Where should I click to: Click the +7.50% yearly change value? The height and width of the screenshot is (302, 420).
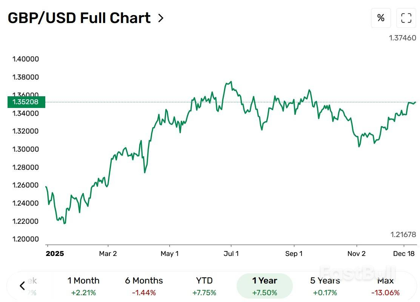point(265,292)
